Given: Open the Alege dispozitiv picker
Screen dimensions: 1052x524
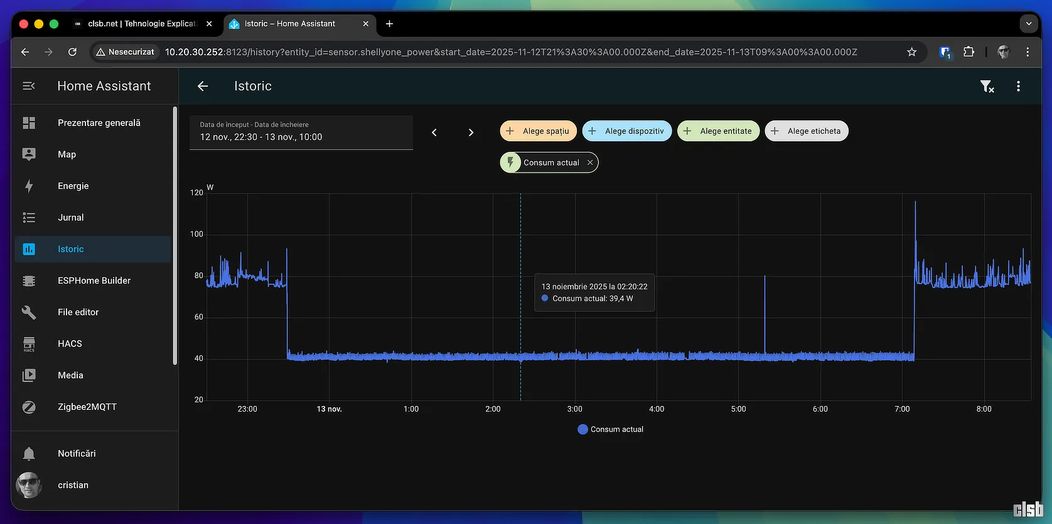Looking at the screenshot, I should (626, 131).
